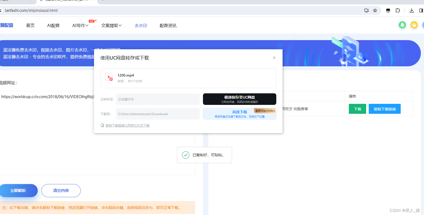Click the 操作 column header
The height and width of the screenshot is (215, 424).
(353, 96)
